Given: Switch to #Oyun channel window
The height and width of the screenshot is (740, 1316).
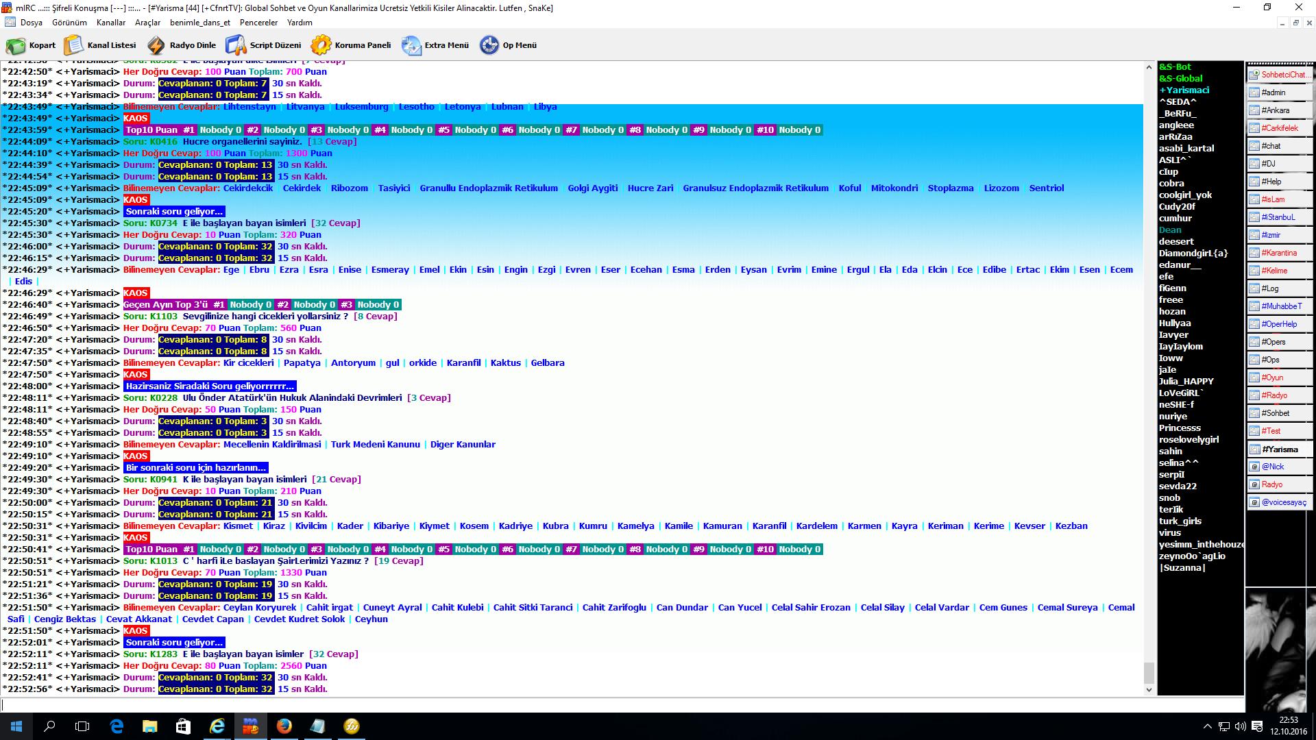Looking at the screenshot, I should 1280,378.
